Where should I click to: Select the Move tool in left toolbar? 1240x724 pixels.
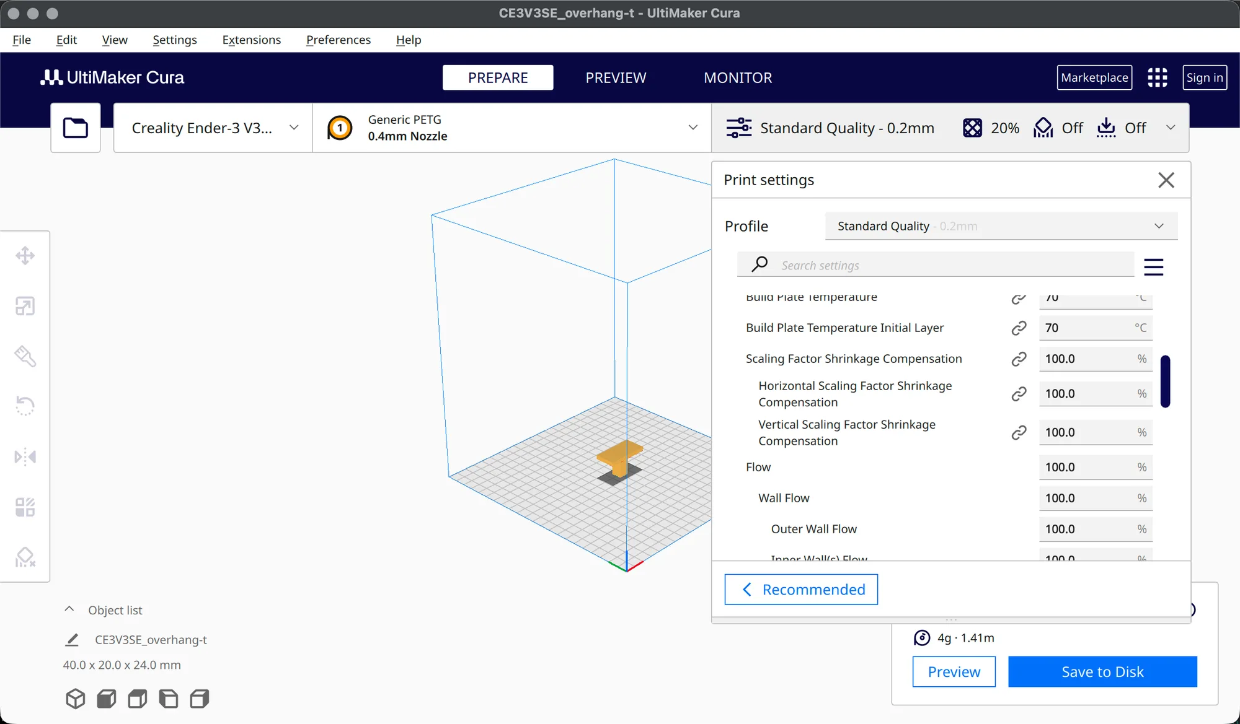tap(25, 256)
